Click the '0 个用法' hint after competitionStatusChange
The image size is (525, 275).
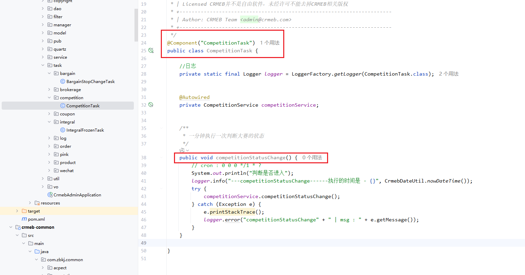tap(312, 158)
